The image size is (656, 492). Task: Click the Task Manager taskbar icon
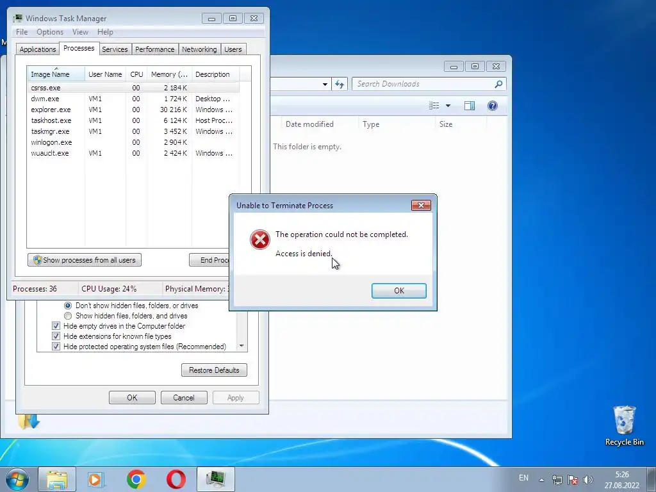coord(216,479)
